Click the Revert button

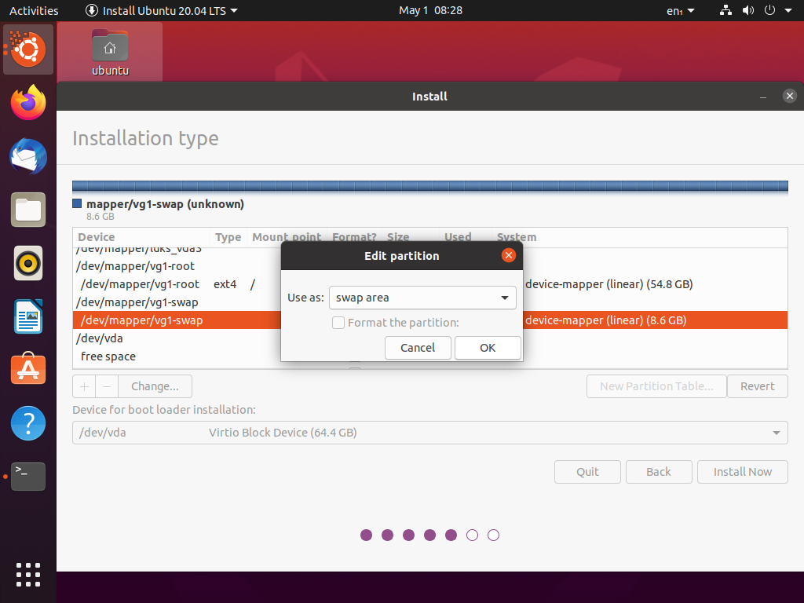click(758, 386)
